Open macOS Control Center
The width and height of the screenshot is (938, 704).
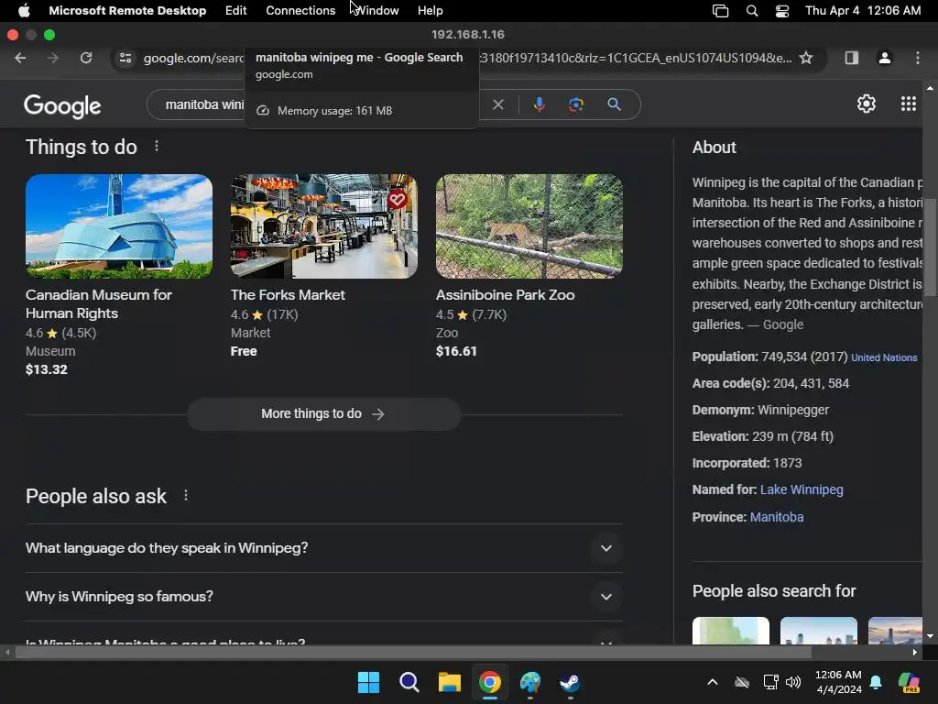pyautogui.click(x=782, y=11)
